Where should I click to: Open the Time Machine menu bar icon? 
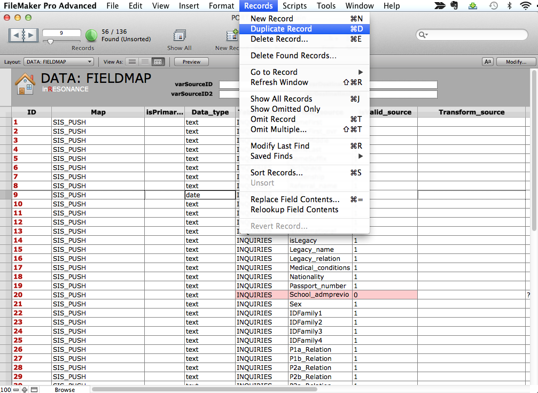tap(494, 5)
